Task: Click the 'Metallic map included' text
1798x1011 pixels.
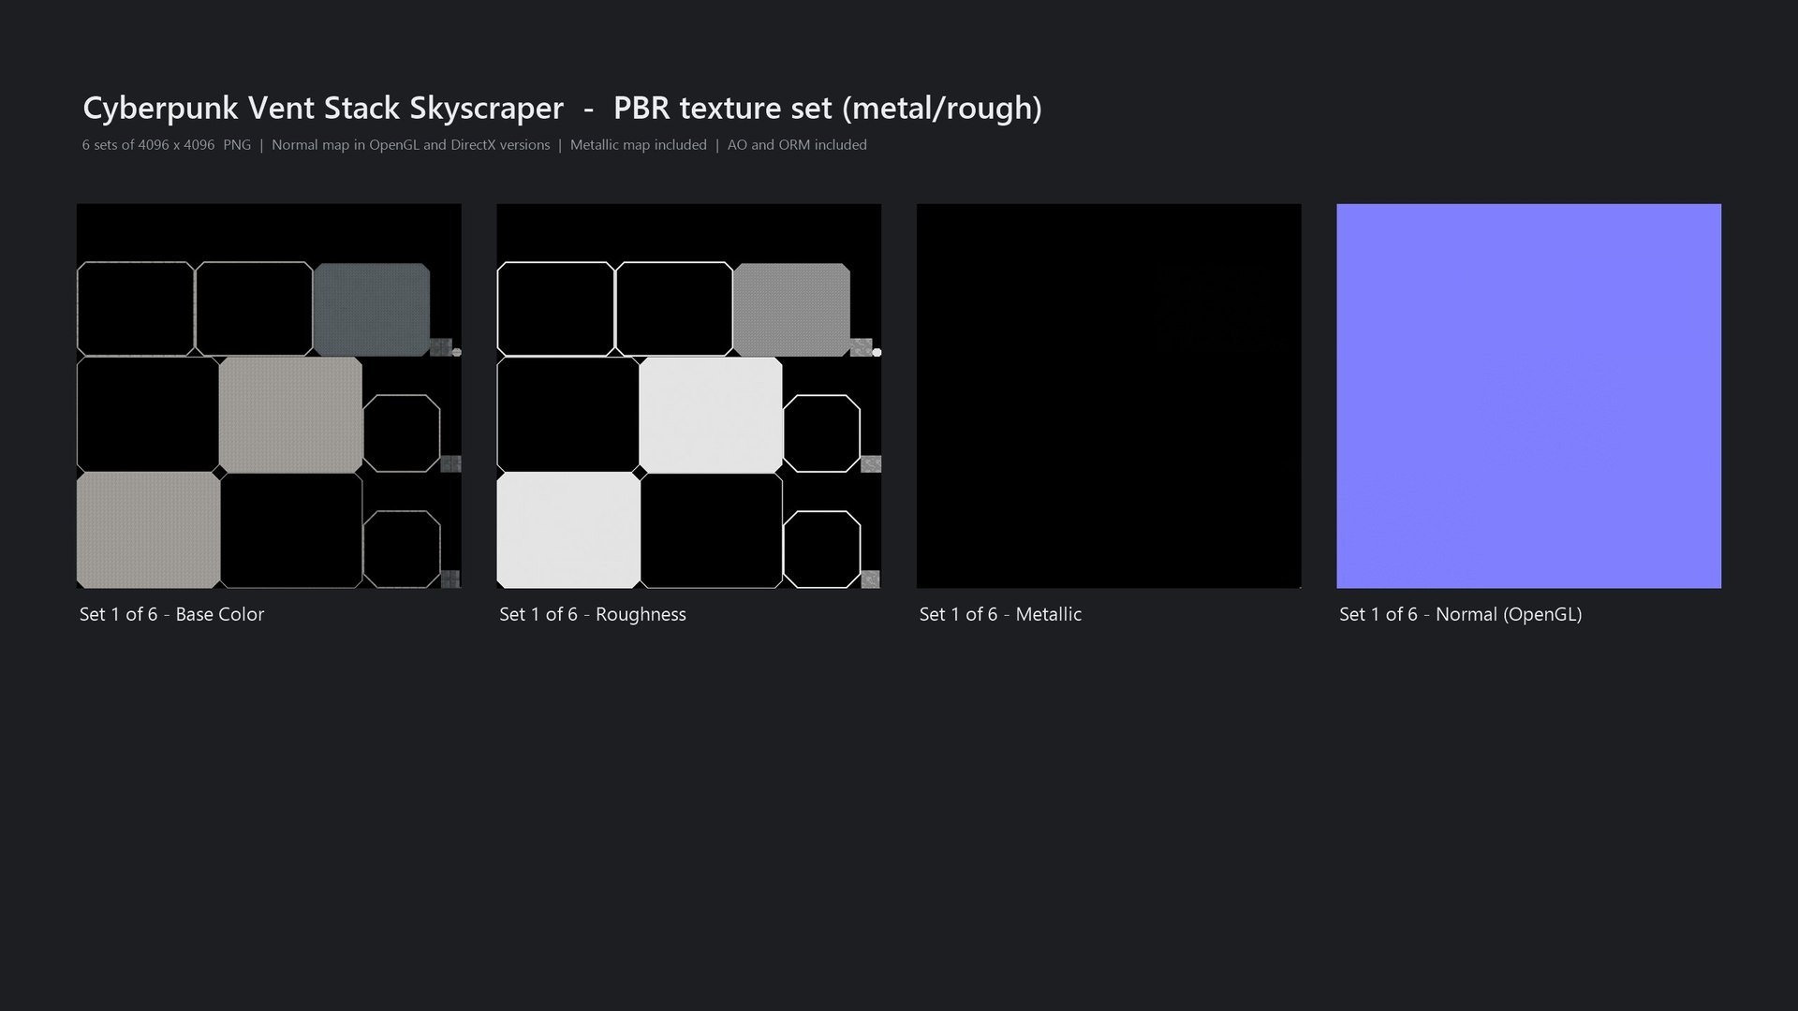Action: point(639,145)
